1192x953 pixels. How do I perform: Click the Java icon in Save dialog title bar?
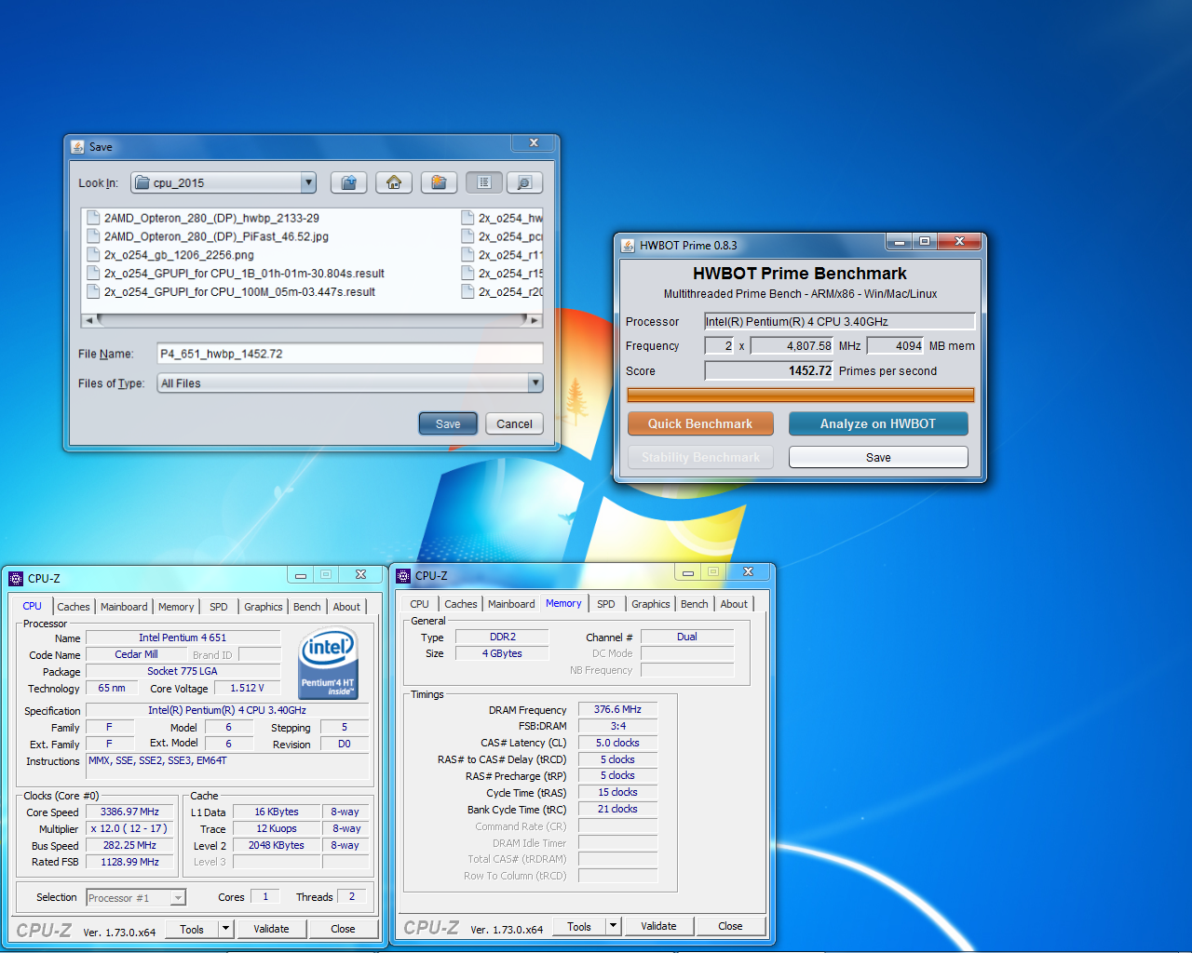pos(77,146)
